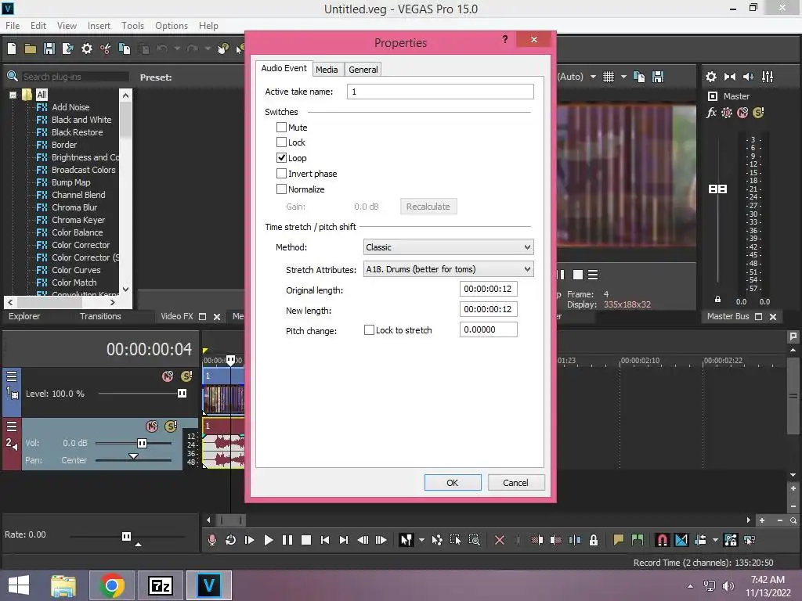This screenshot has width=802, height=601.
Task: Open Master Bus audio properties gear
Action: pos(711,77)
